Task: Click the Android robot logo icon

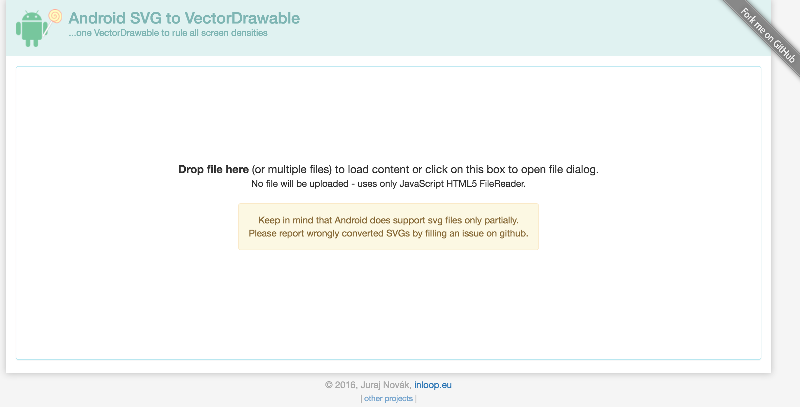Action: [x=32, y=29]
